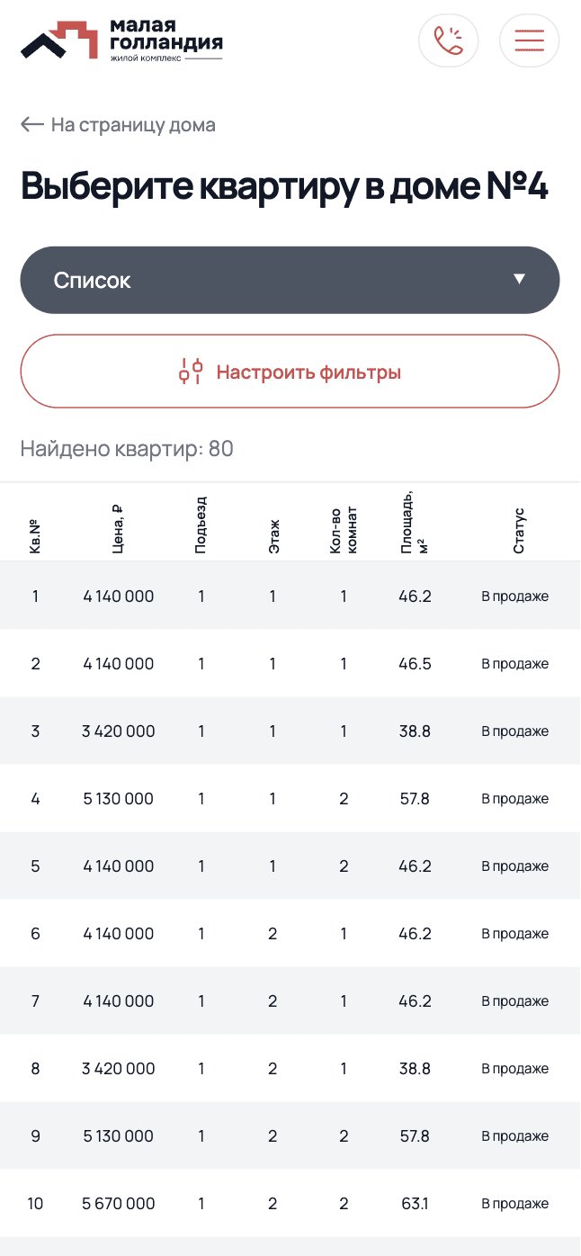581x1256 pixels.
Task: Expand the Список view dropdown
Action: [x=290, y=280]
